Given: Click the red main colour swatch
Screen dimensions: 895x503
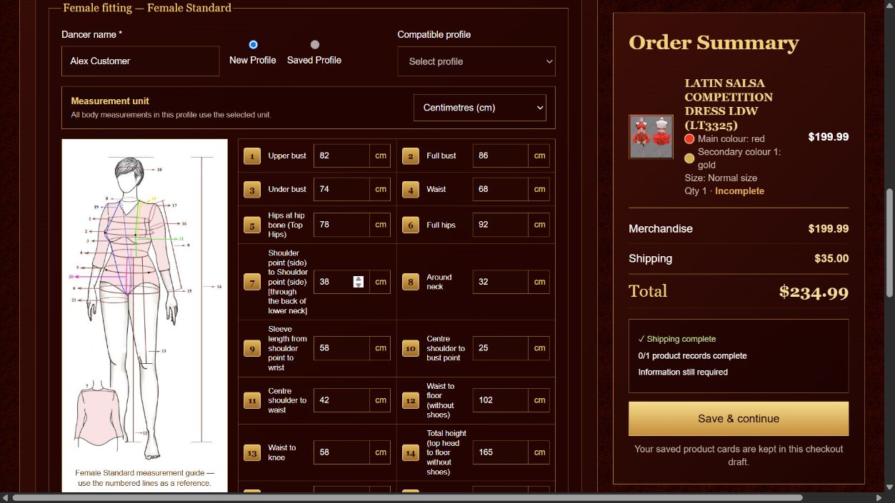Looking at the screenshot, I should coord(689,139).
